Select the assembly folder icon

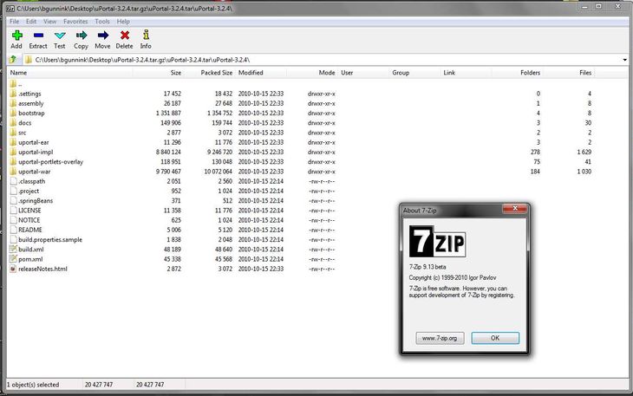(13, 103)
